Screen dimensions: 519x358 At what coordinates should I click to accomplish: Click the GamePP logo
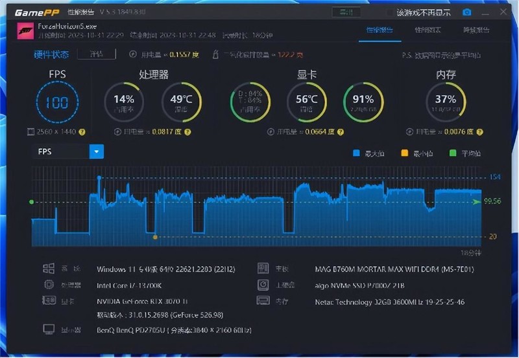[37, 12]
